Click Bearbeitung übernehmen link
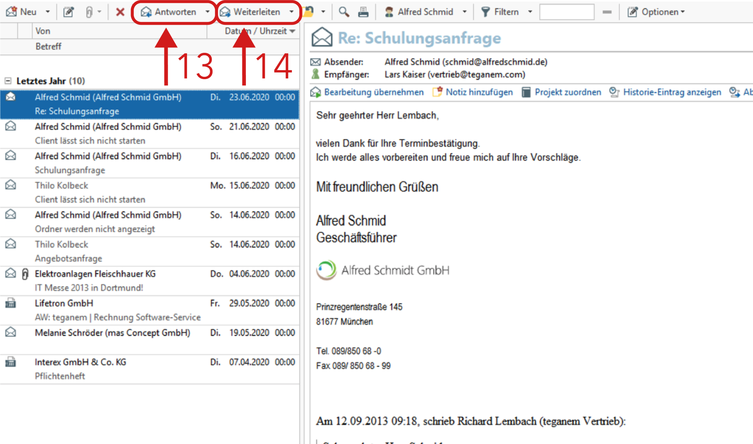 coord(373,92)
